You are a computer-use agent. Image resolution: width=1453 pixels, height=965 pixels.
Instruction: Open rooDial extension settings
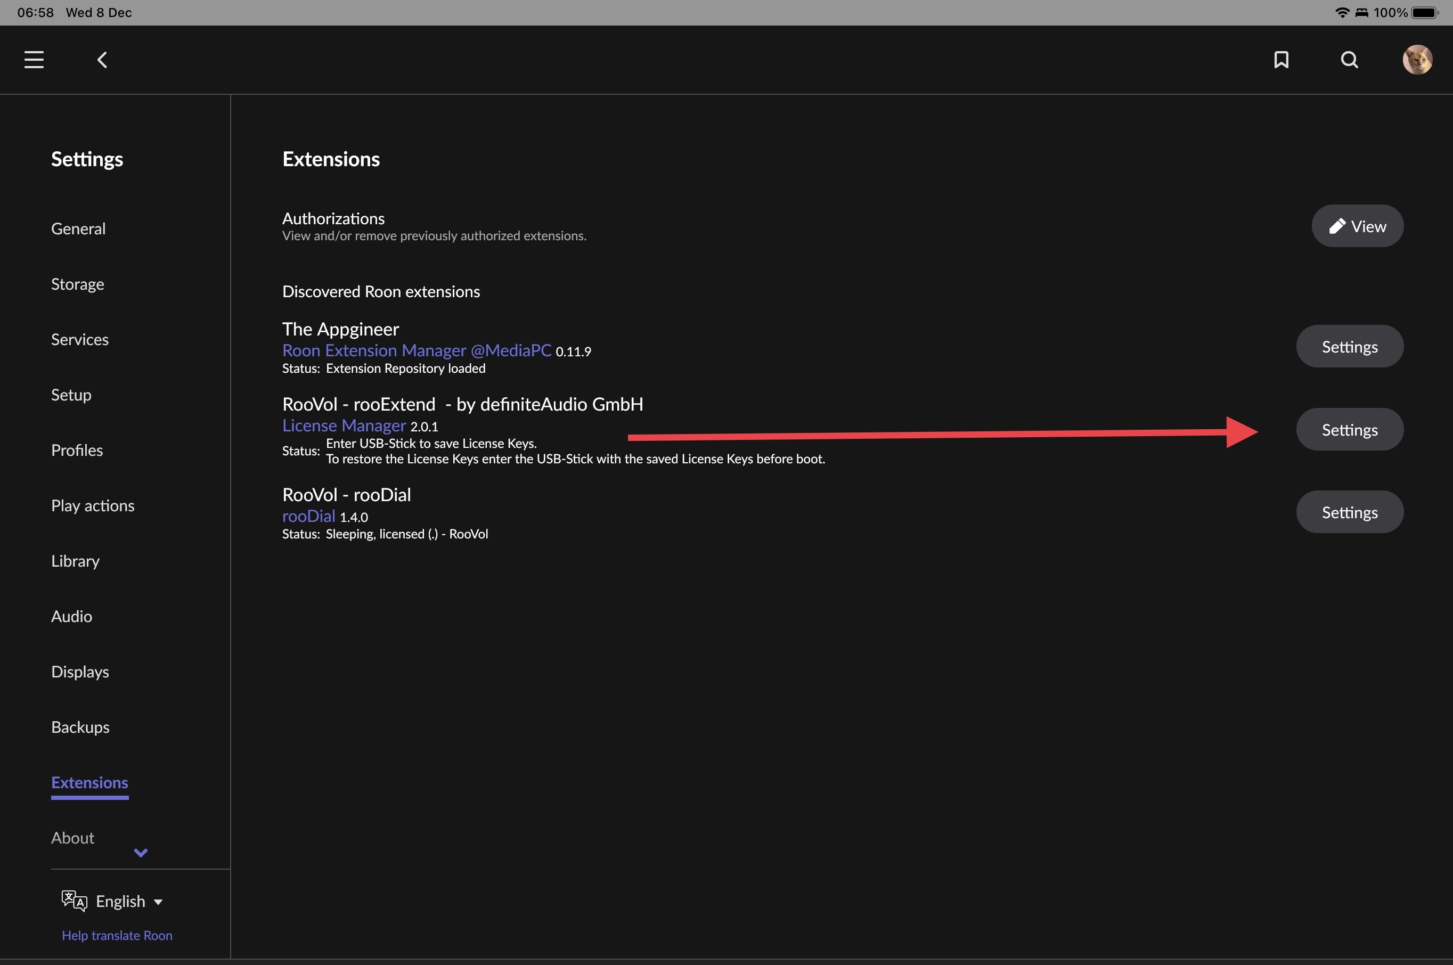pyautogui.click(x=1349, y=512)
